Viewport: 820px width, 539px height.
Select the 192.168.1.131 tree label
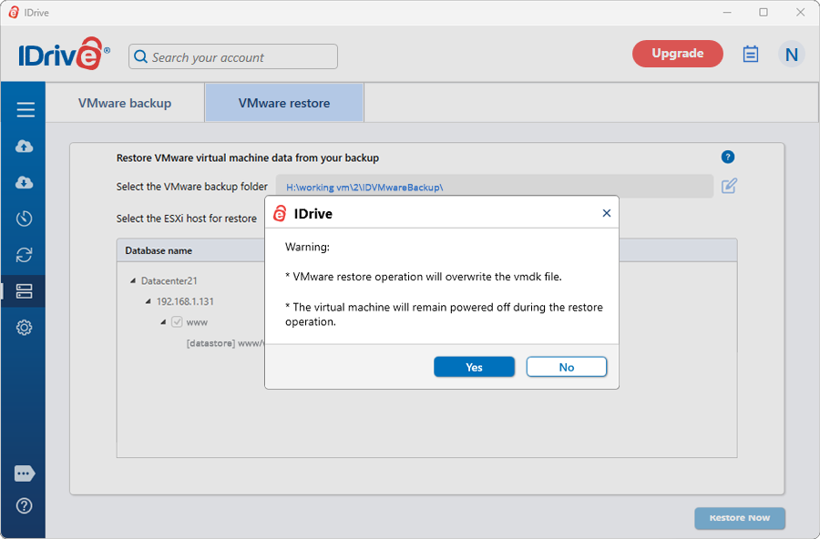tap(185, 301)
